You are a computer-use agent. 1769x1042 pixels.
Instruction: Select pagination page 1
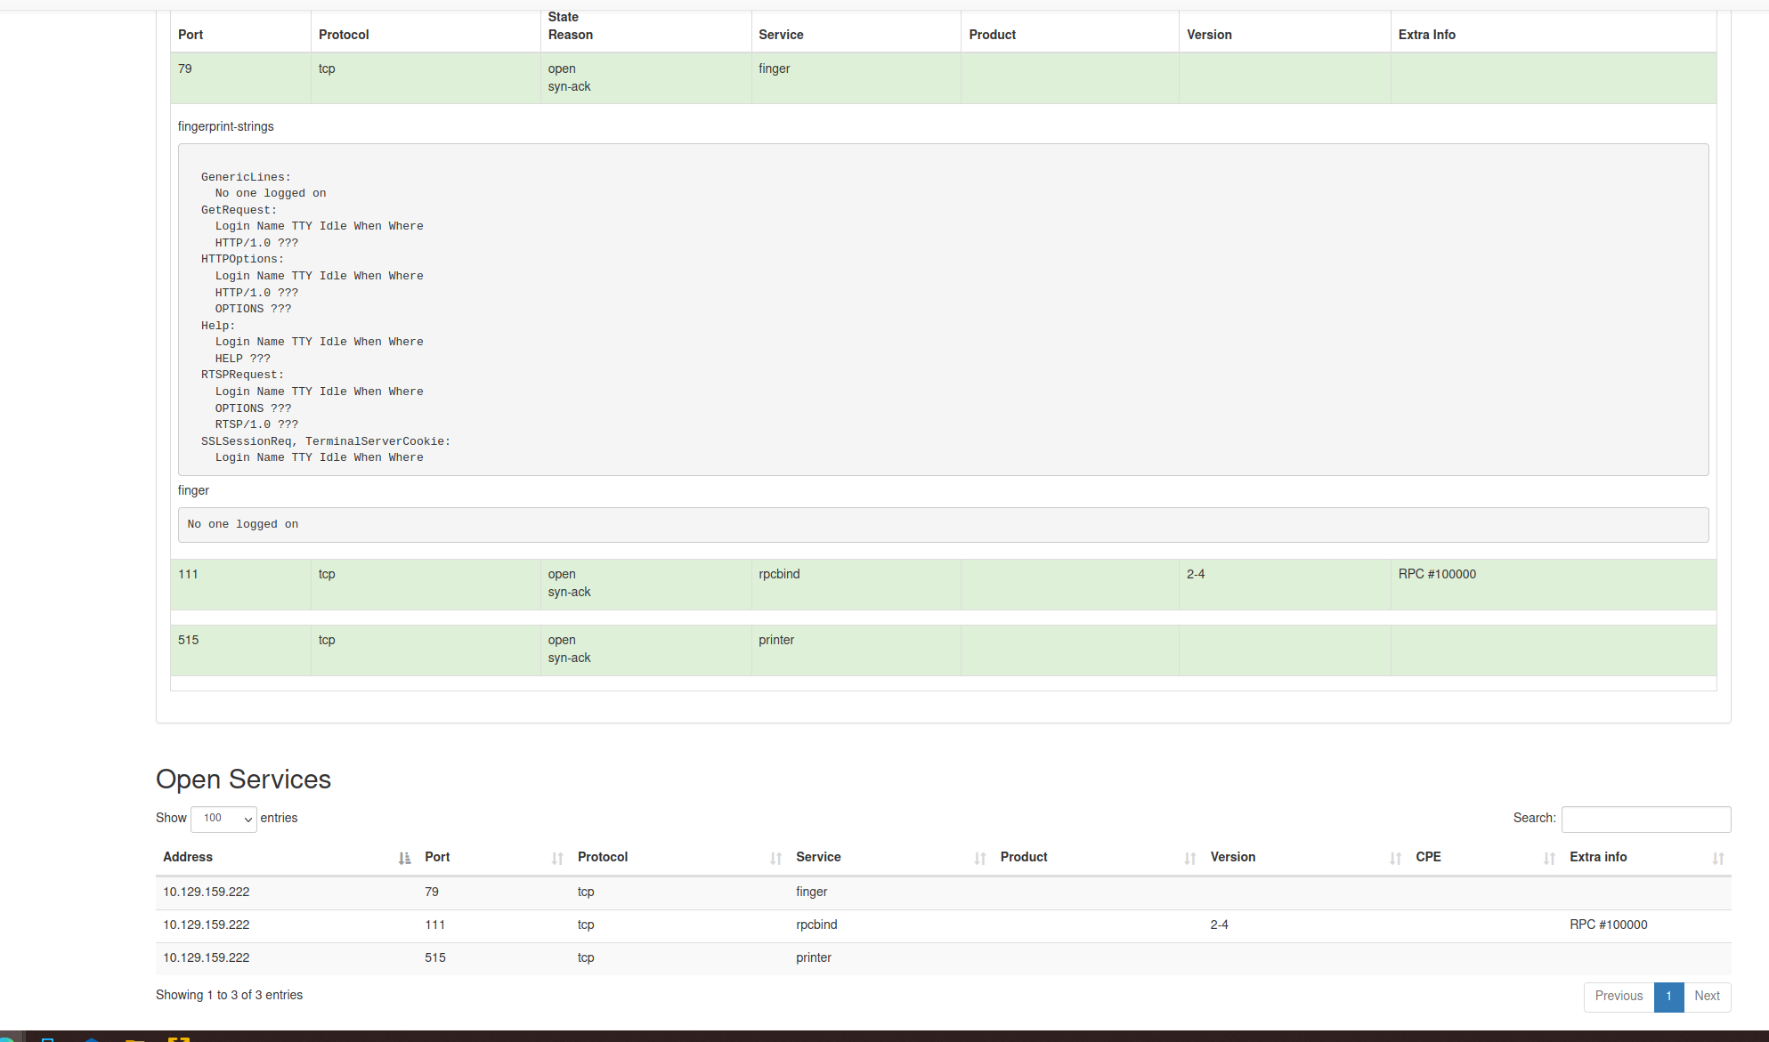[x=1668, y=997]
